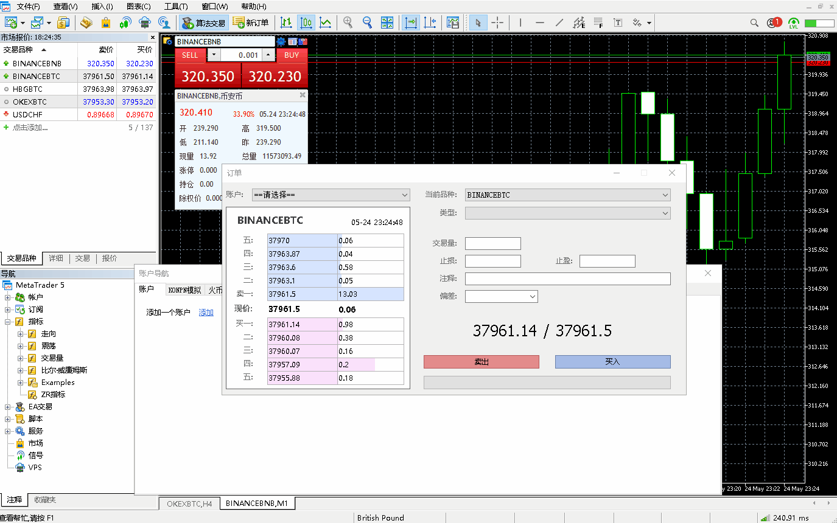Open the Fibonacci retracement tool
The image size is (837, 523).
tap(579, 23)
